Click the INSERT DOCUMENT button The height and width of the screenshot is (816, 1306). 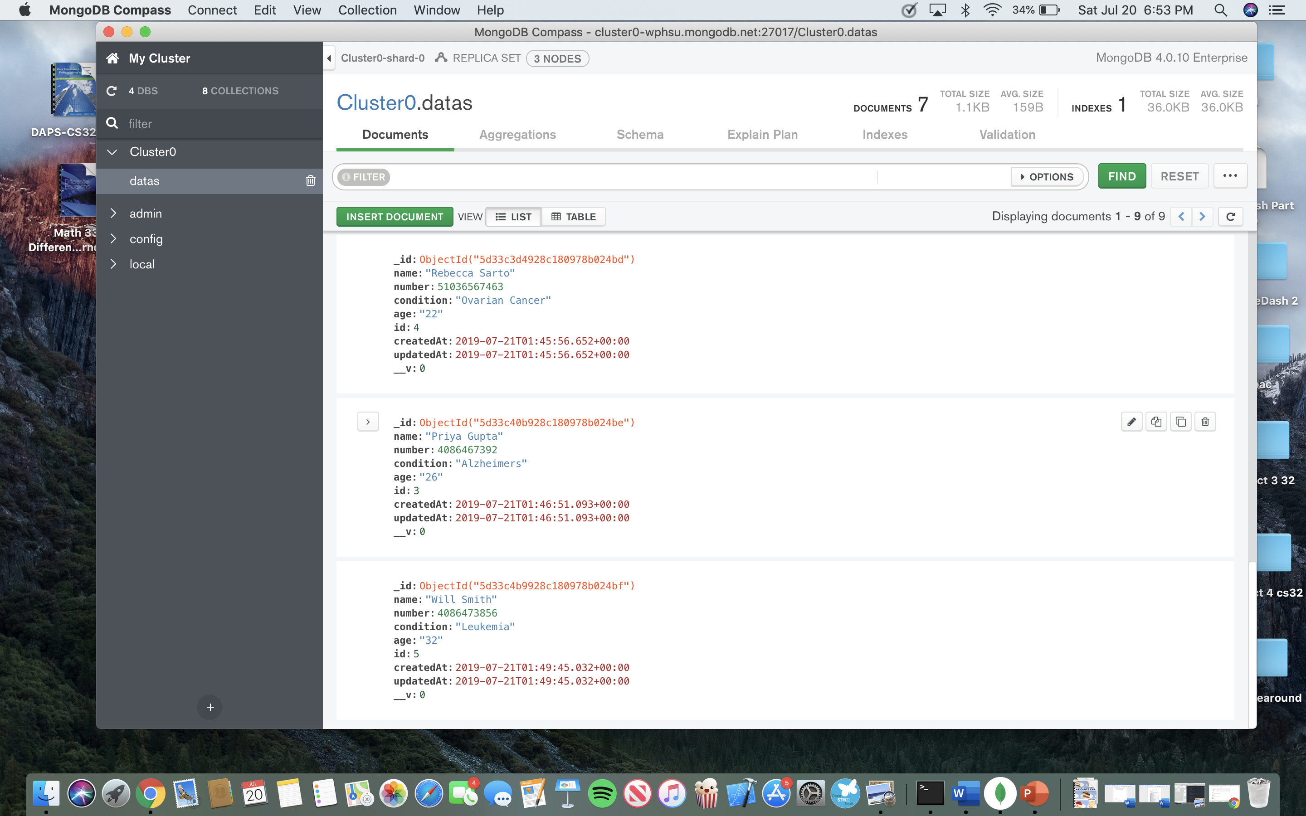(395, 216)
